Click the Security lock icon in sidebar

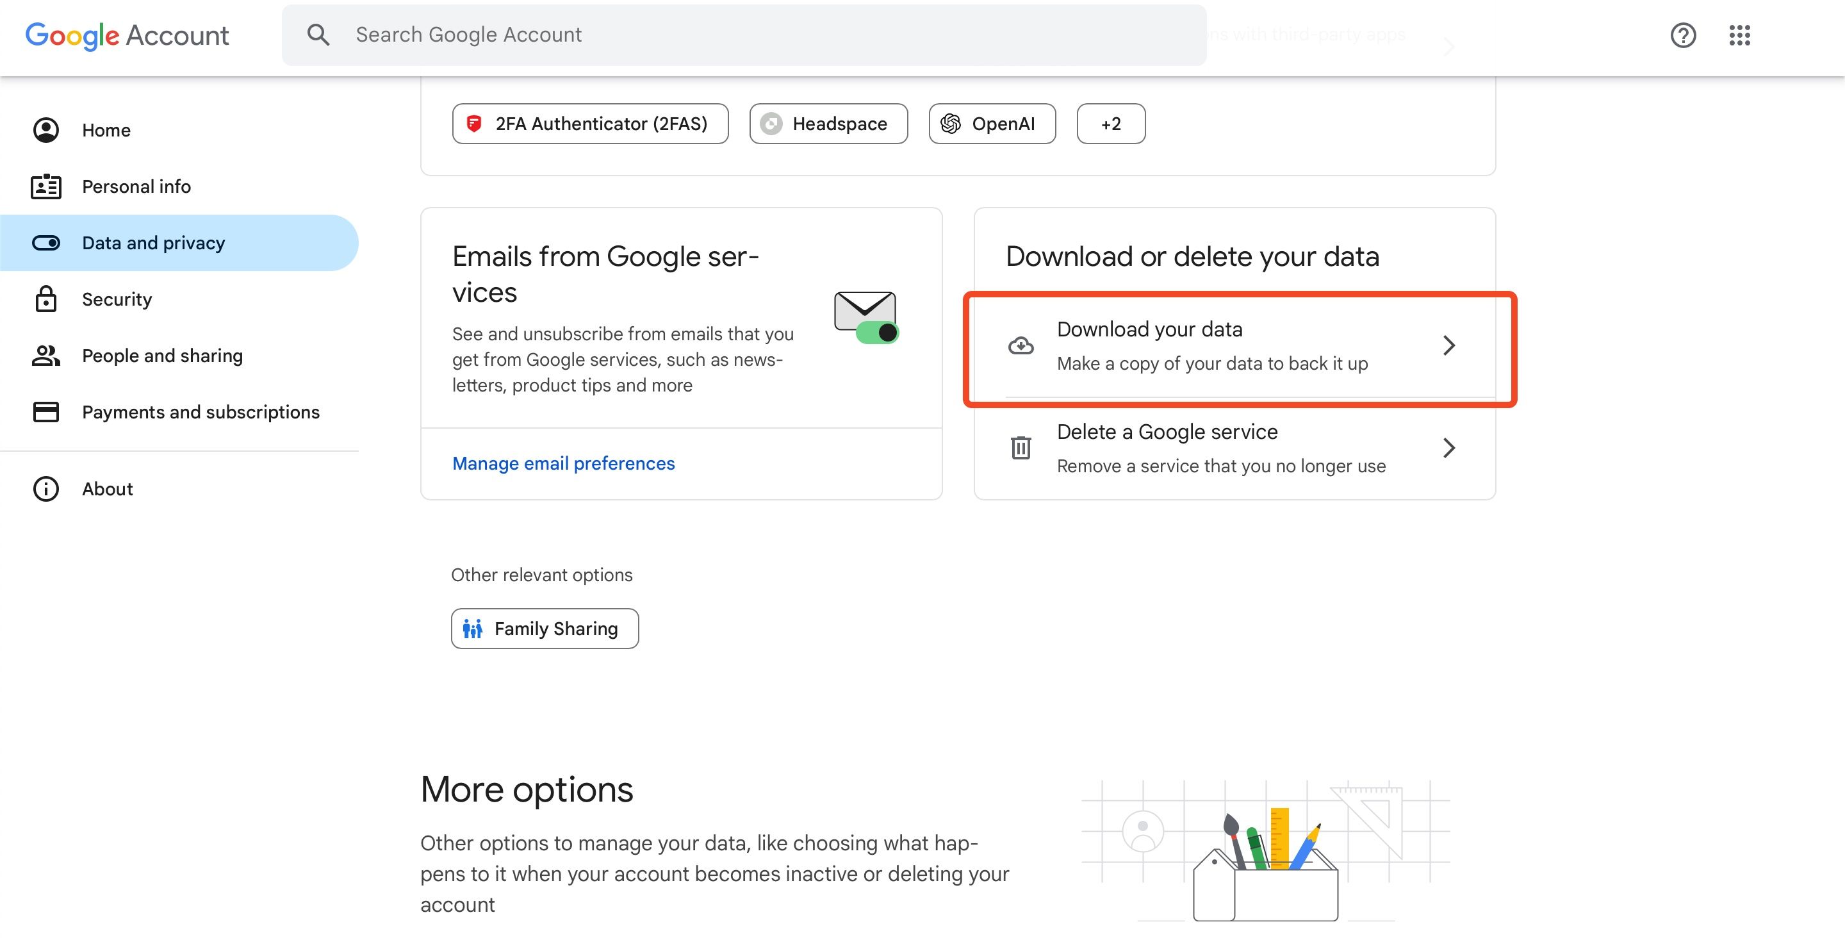46,299
